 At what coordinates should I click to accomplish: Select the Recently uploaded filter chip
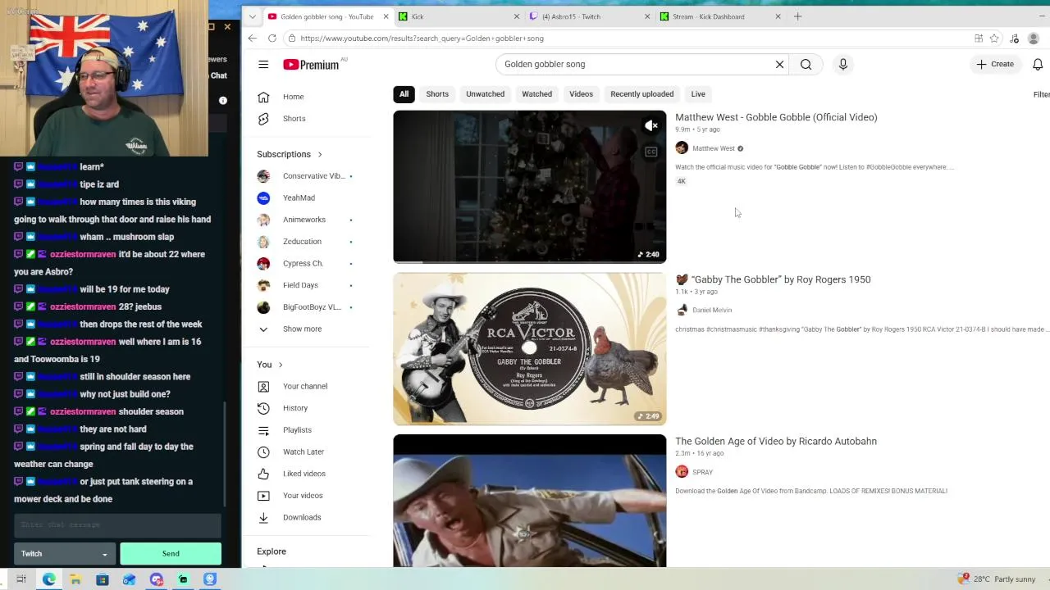[641, 94]
